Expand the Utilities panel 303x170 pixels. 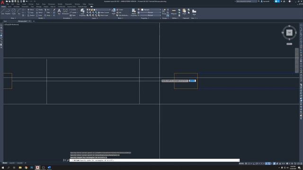[175, 18]
